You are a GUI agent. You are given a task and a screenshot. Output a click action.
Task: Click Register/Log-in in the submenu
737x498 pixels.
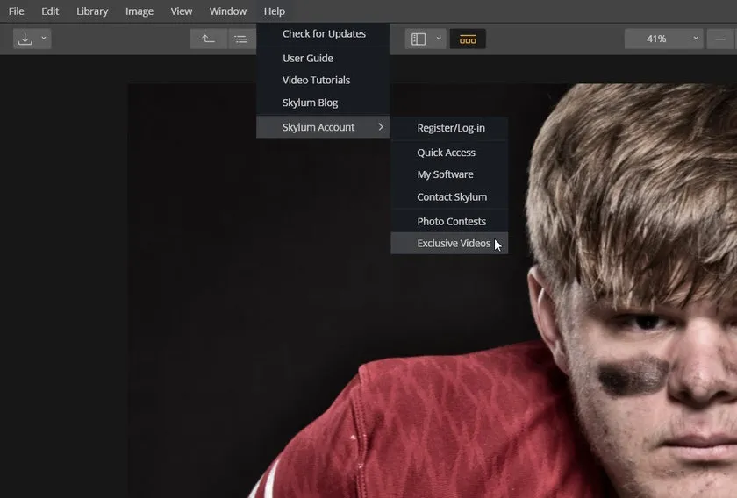point(451,128)
